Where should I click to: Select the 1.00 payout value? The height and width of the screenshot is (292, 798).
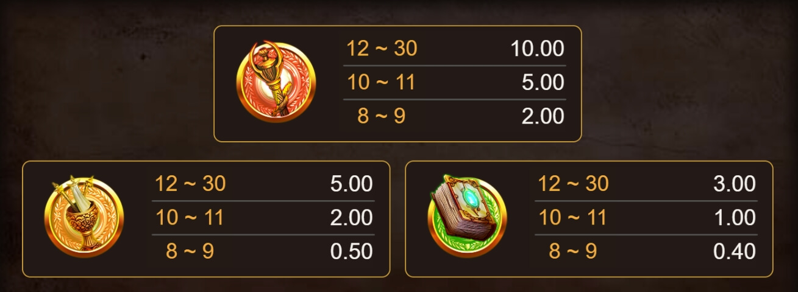(x=735, y=218)
